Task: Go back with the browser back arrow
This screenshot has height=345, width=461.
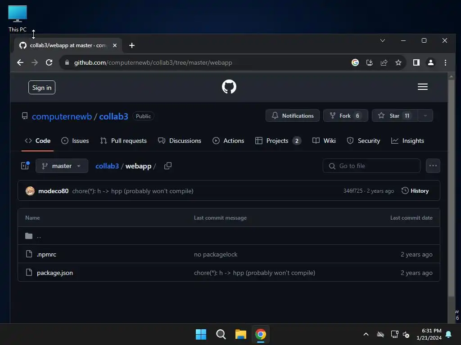Action: click(x=20, y=62)
